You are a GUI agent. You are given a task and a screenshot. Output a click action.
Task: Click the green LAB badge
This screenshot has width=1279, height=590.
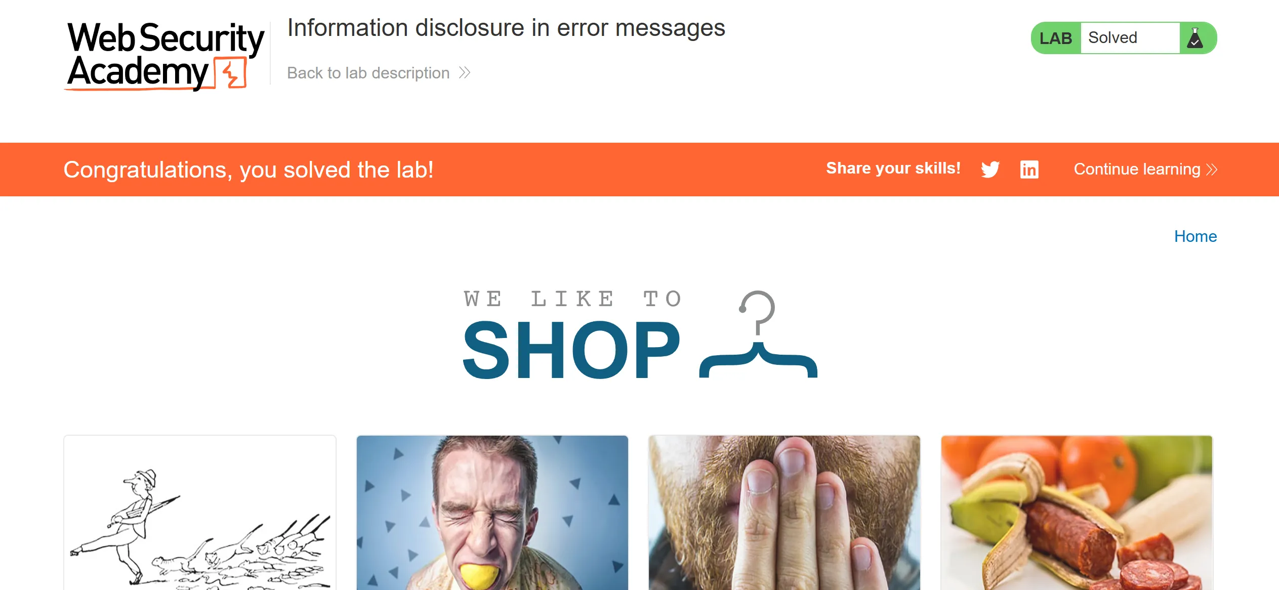coord(1056,38)
